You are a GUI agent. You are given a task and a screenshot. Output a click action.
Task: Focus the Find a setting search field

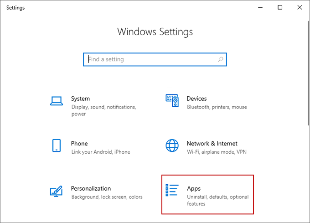(x=155, y=59)
